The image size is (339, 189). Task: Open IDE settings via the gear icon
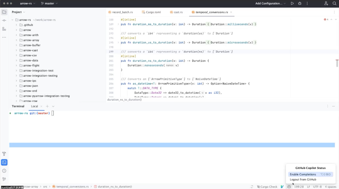point(300,3)
